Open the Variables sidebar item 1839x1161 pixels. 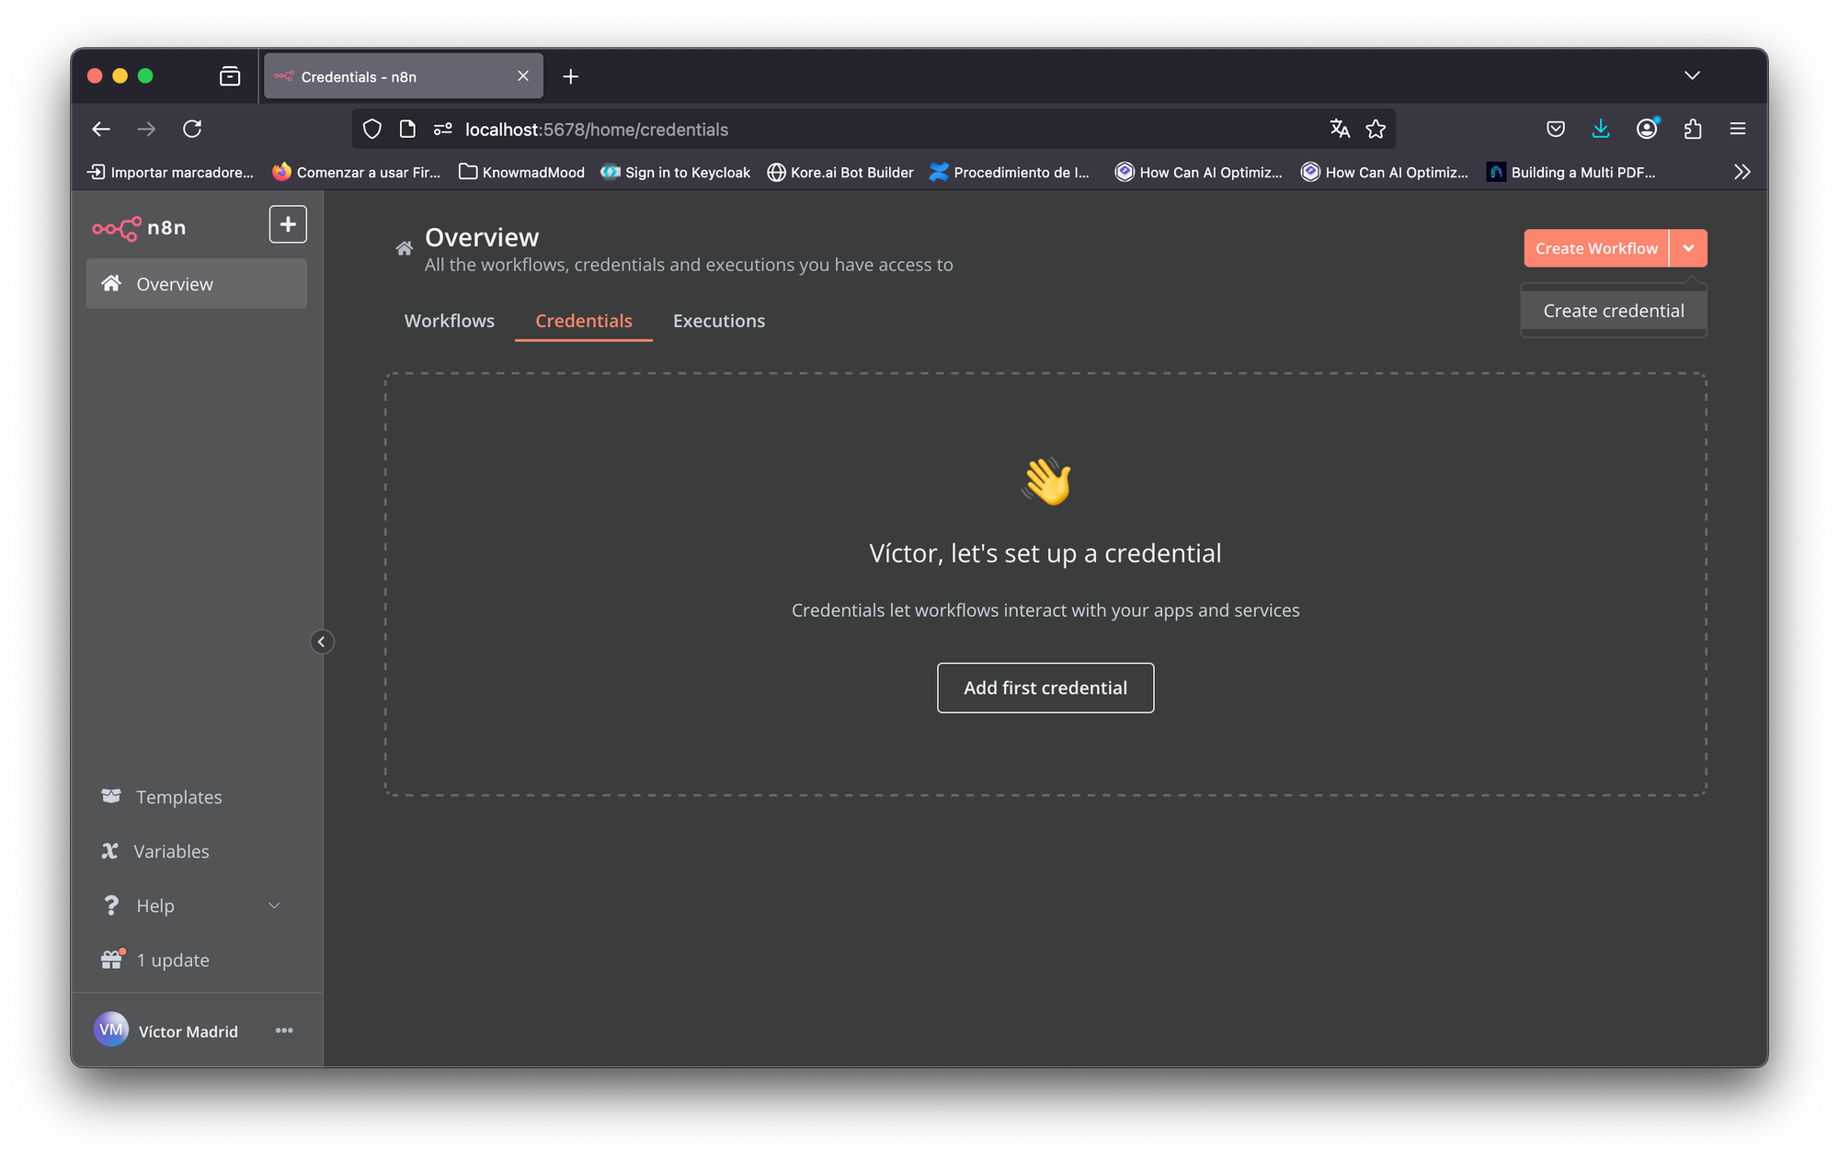tap(171, 851)
